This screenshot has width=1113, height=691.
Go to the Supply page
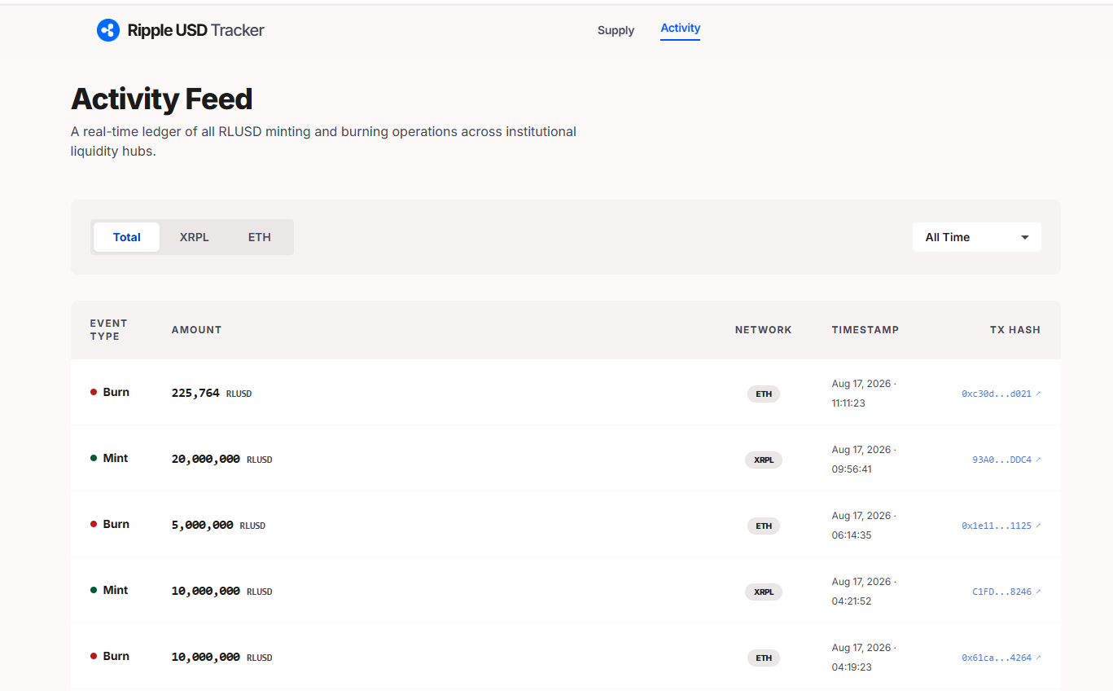tap(616, 30)
